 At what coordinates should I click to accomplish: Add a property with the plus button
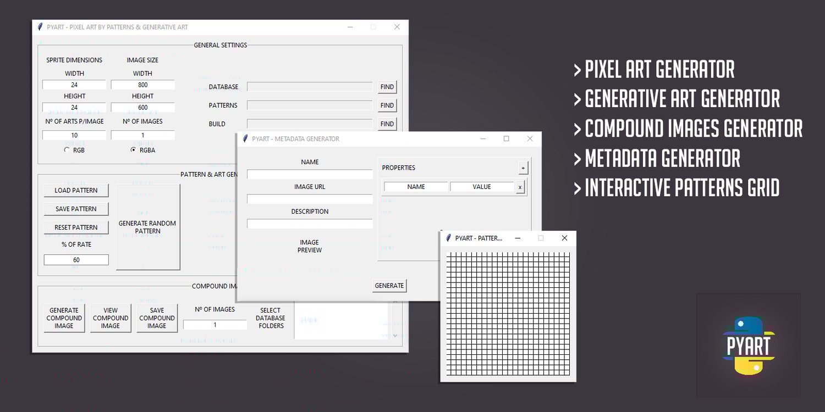pos(522,168)
